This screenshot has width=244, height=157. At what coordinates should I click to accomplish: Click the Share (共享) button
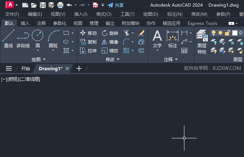pos(116,5)
